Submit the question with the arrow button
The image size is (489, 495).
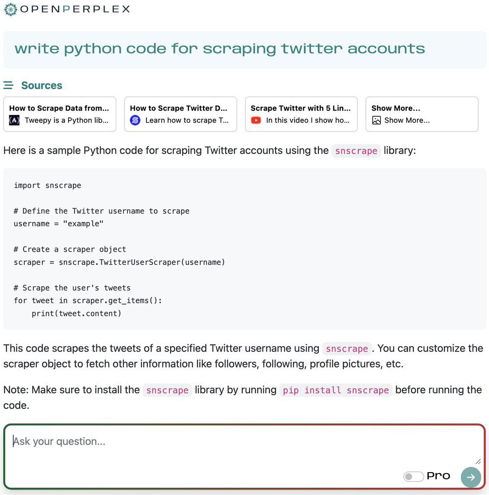(471, 477)
